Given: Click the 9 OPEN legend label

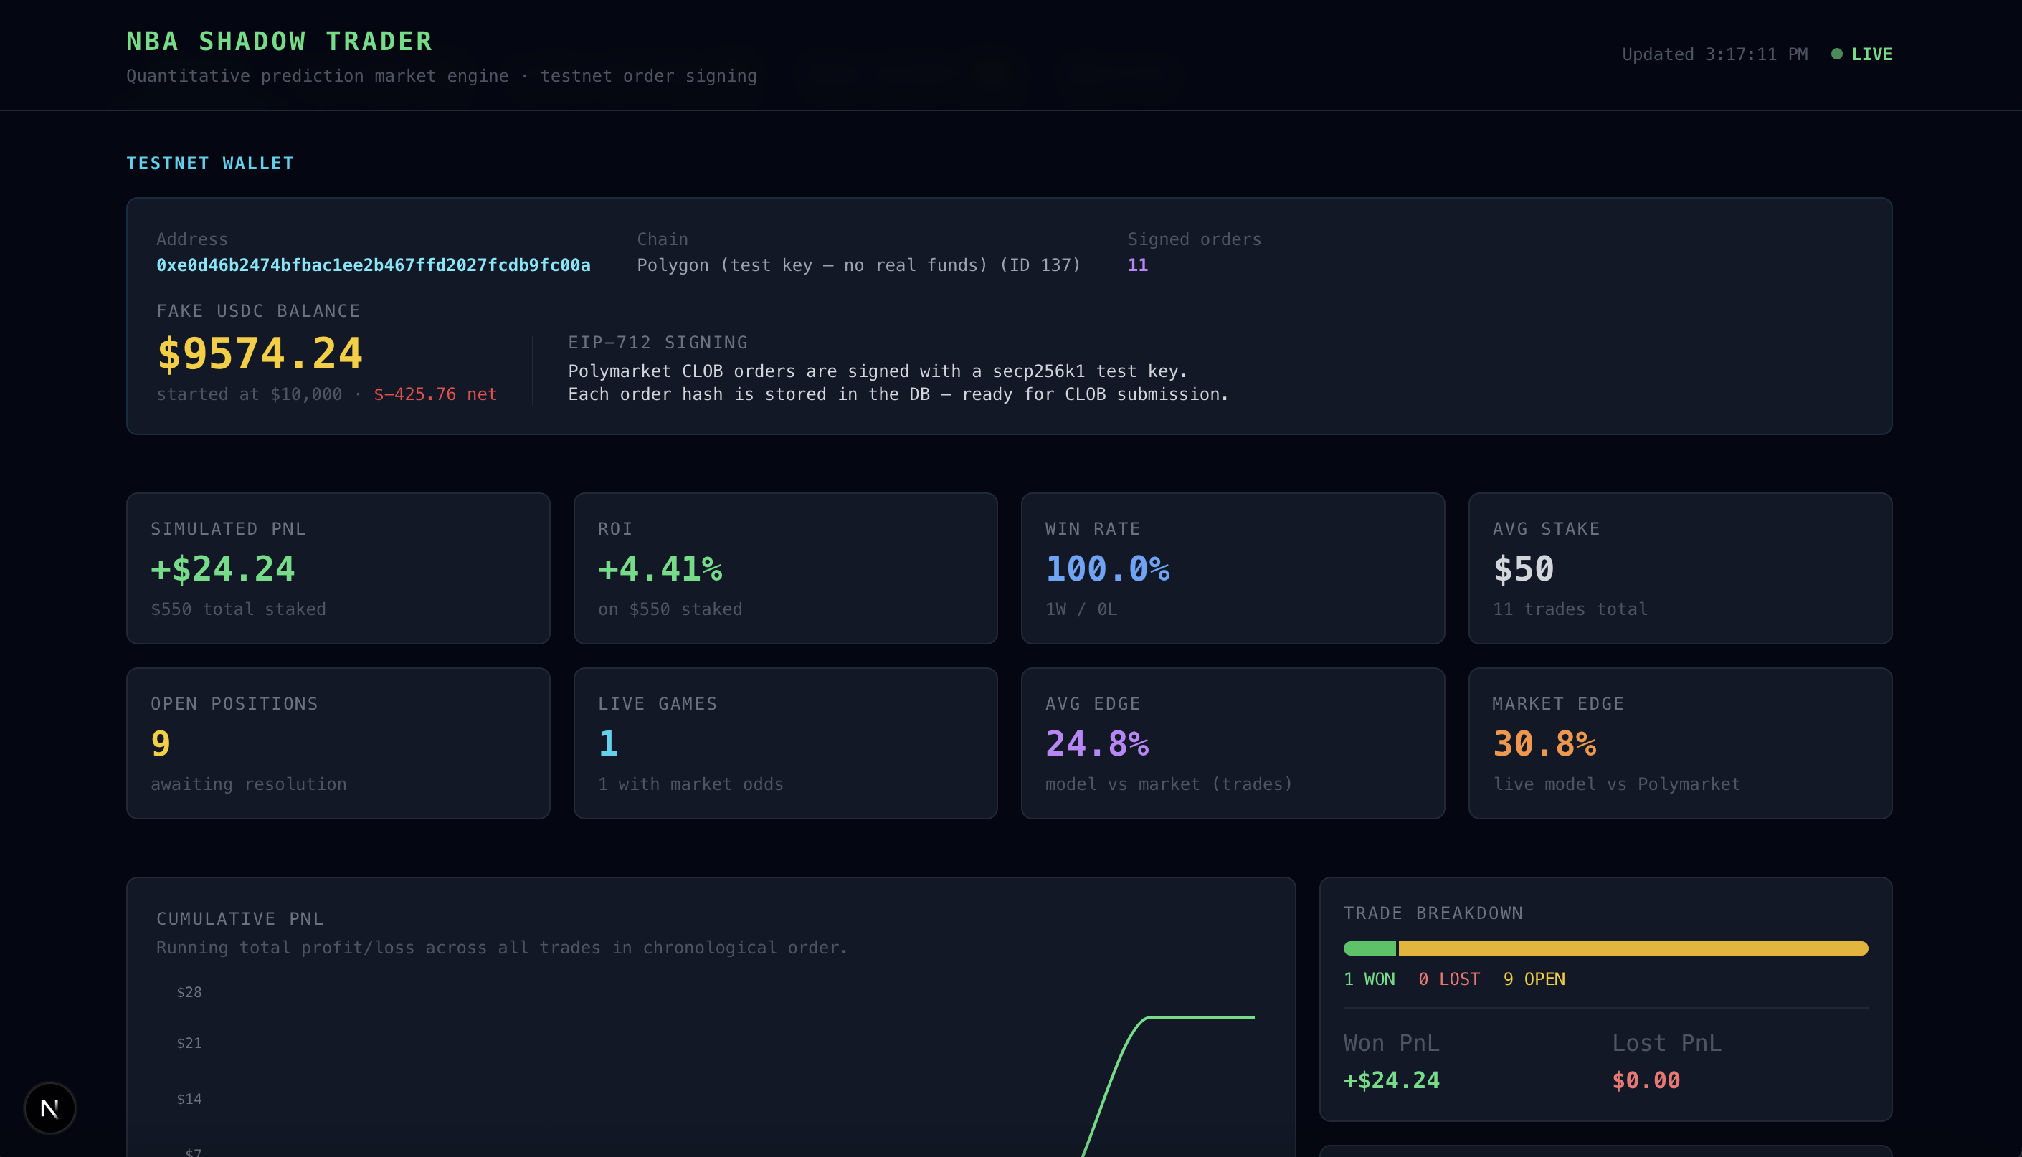Looking at the screenshot, I should tap(1533, 979).
